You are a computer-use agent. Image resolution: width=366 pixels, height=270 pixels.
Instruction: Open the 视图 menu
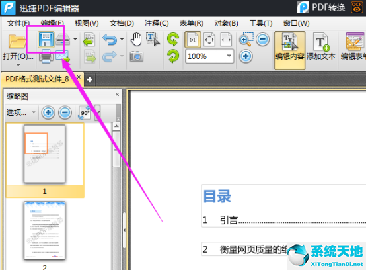(87, 23)
